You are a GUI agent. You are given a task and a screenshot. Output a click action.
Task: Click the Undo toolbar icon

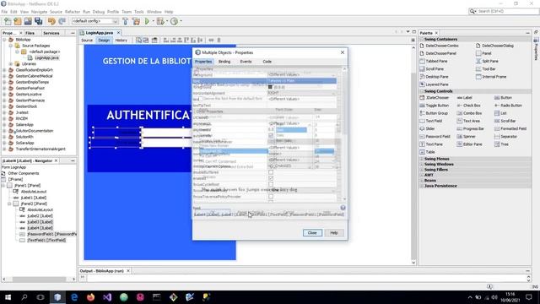(x=51, y=21)
